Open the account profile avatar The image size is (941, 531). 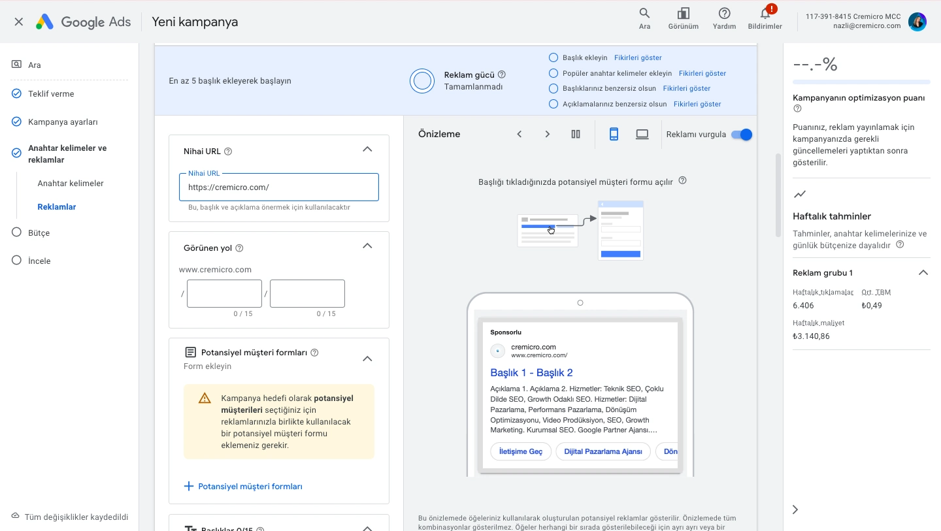click(917, 22)
